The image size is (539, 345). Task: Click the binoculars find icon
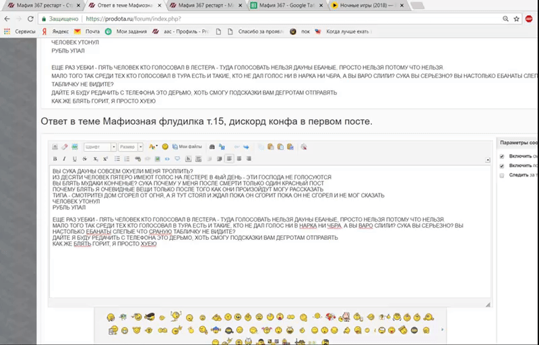(212, 147)
